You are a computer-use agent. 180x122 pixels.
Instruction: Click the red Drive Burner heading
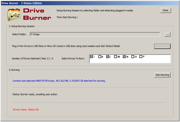[37, 14]
